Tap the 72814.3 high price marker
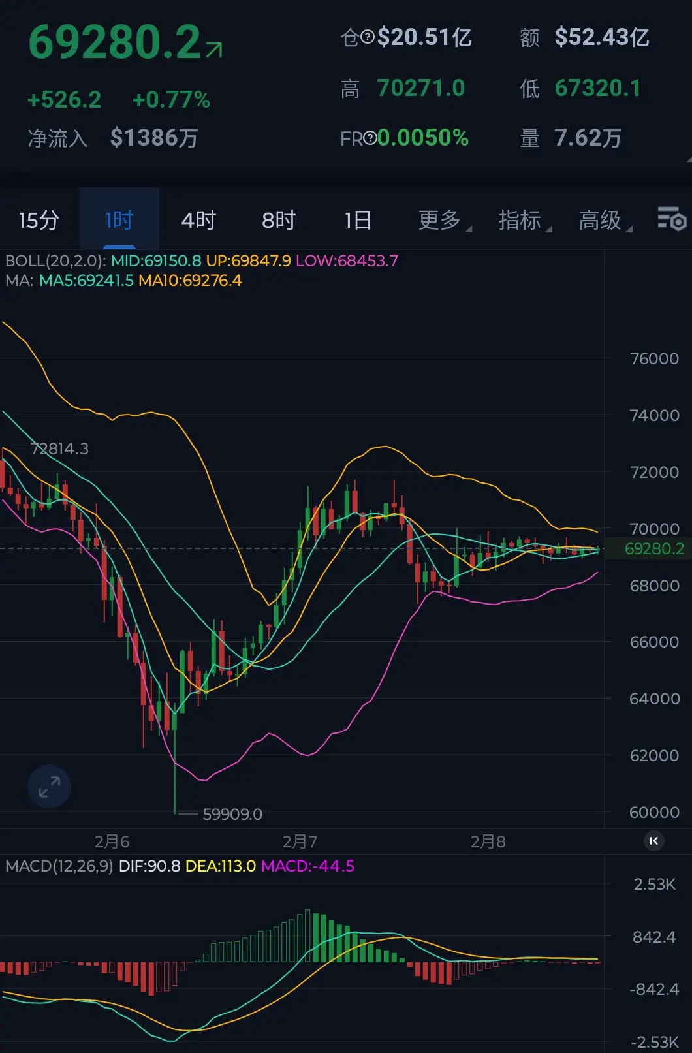Screen dimensions: 692x1053 click(59, 448)
